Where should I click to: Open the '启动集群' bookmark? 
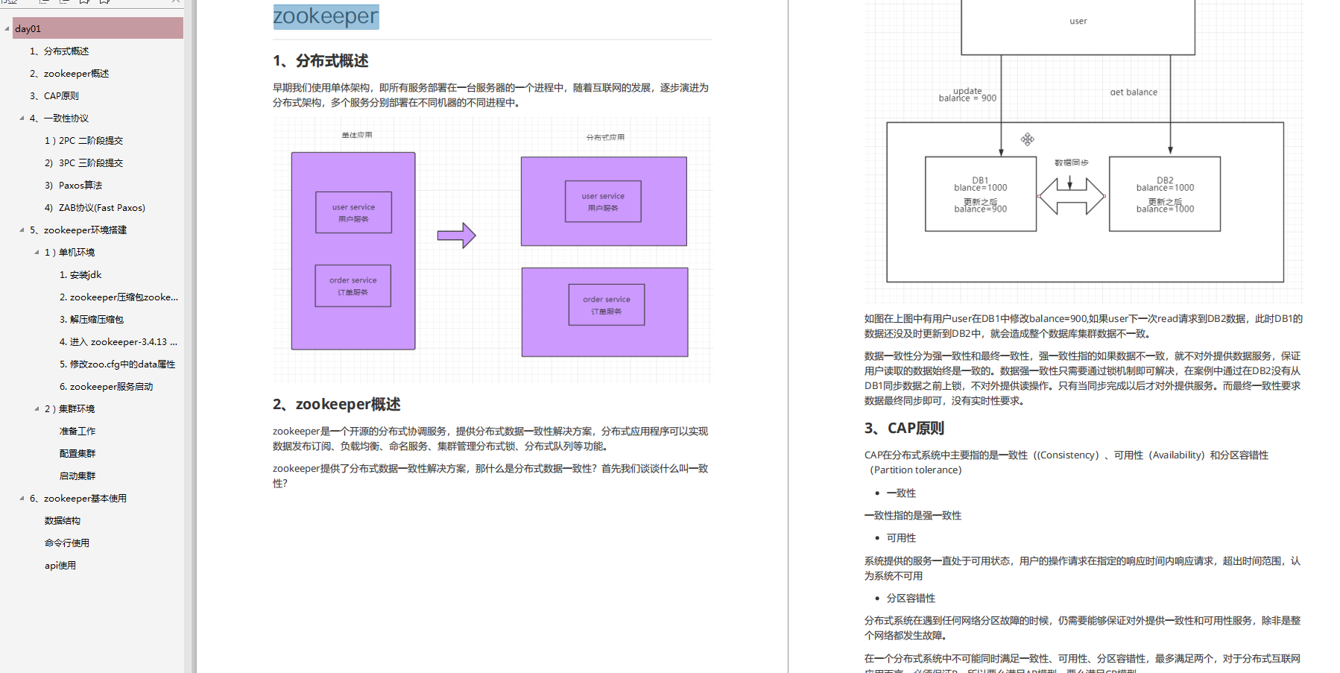pos(78,476)
